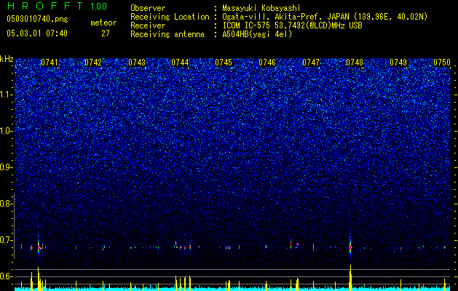Click the Receiving Location label
Screen dimensions: 458x291
170,17
